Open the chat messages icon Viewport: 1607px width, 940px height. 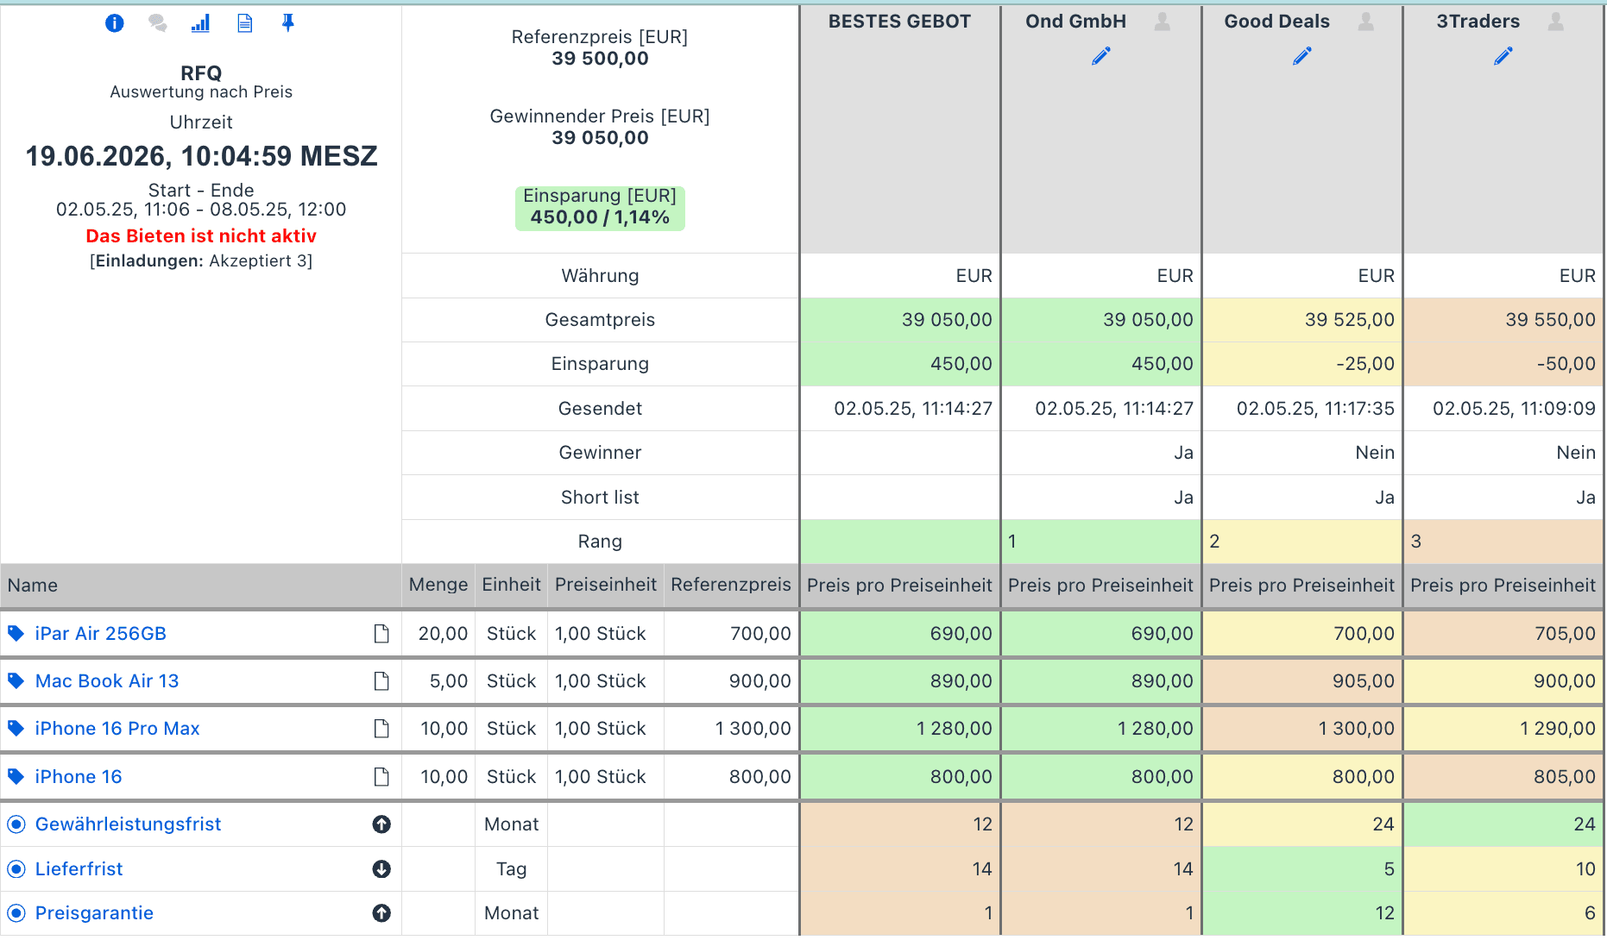point(157,23)
